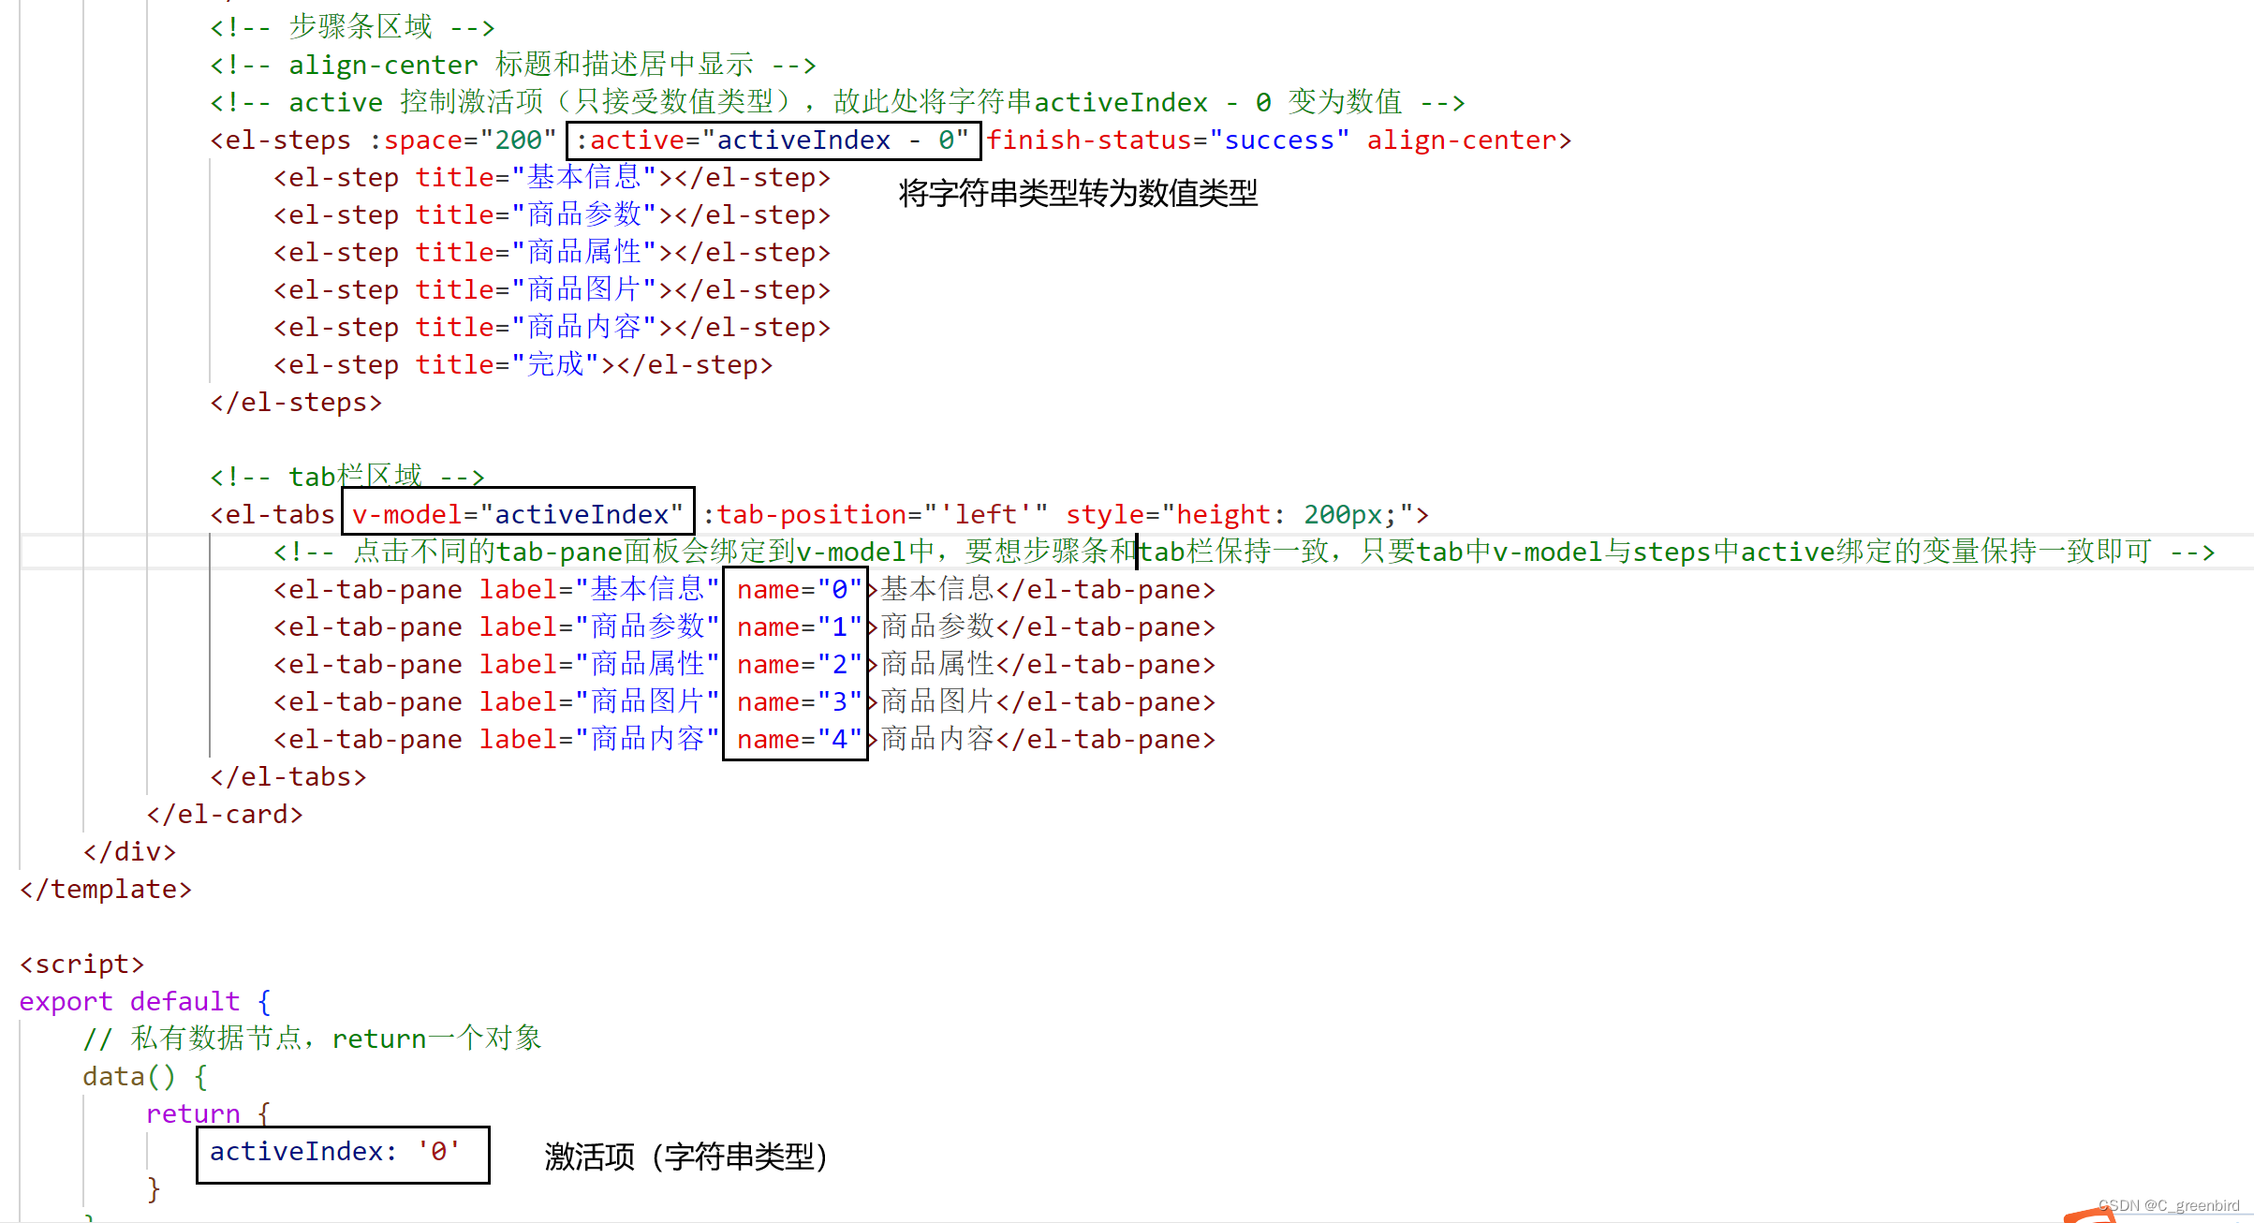Click the v-model="activeIndex" attribute
The width and height of the screenshot is (2254, 1223).
tap(518, 514)
